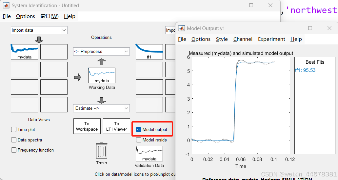Viewport: 338px width, 180px height.
Task: Click the To Workspace button
Action: (x=87, y=126)
